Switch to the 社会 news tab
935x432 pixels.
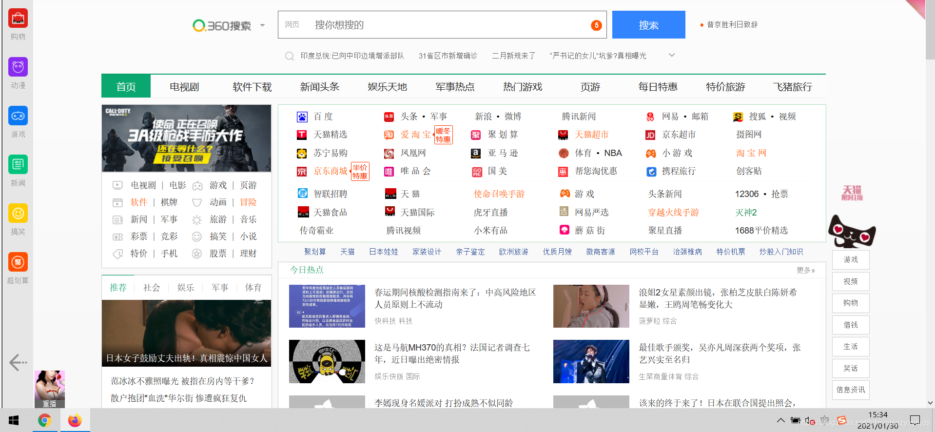pos(152,288)
